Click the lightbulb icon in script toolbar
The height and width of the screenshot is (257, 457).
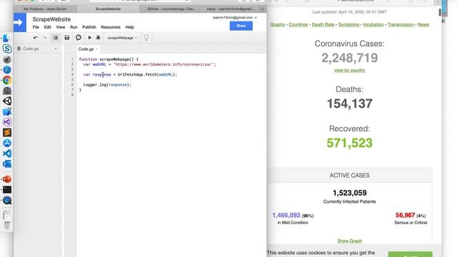click(146, 38)
